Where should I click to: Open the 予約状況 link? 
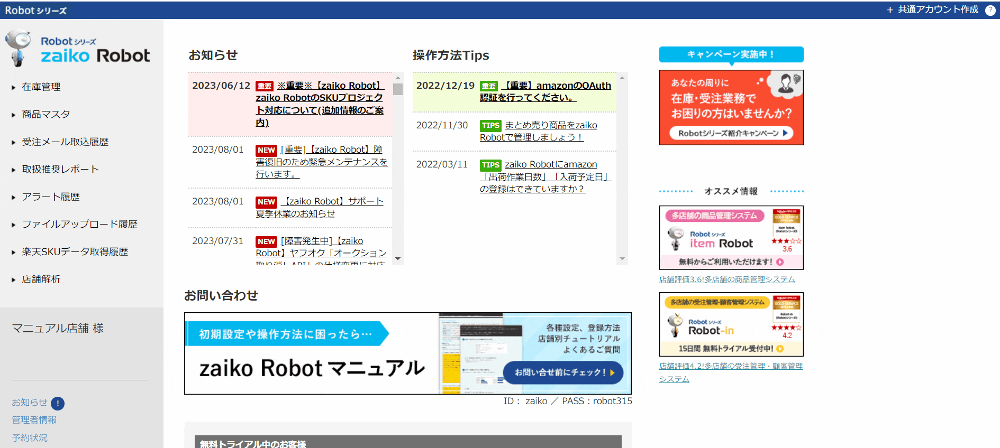pyautogui.click(x=30, y=438)
